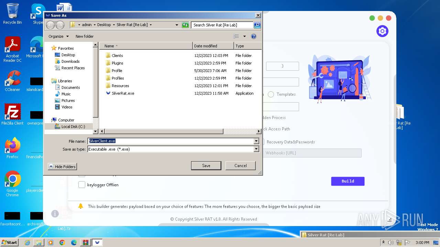
Task: Open Microsoft Edge from the taskbar
Action: [x=74, y=243]
